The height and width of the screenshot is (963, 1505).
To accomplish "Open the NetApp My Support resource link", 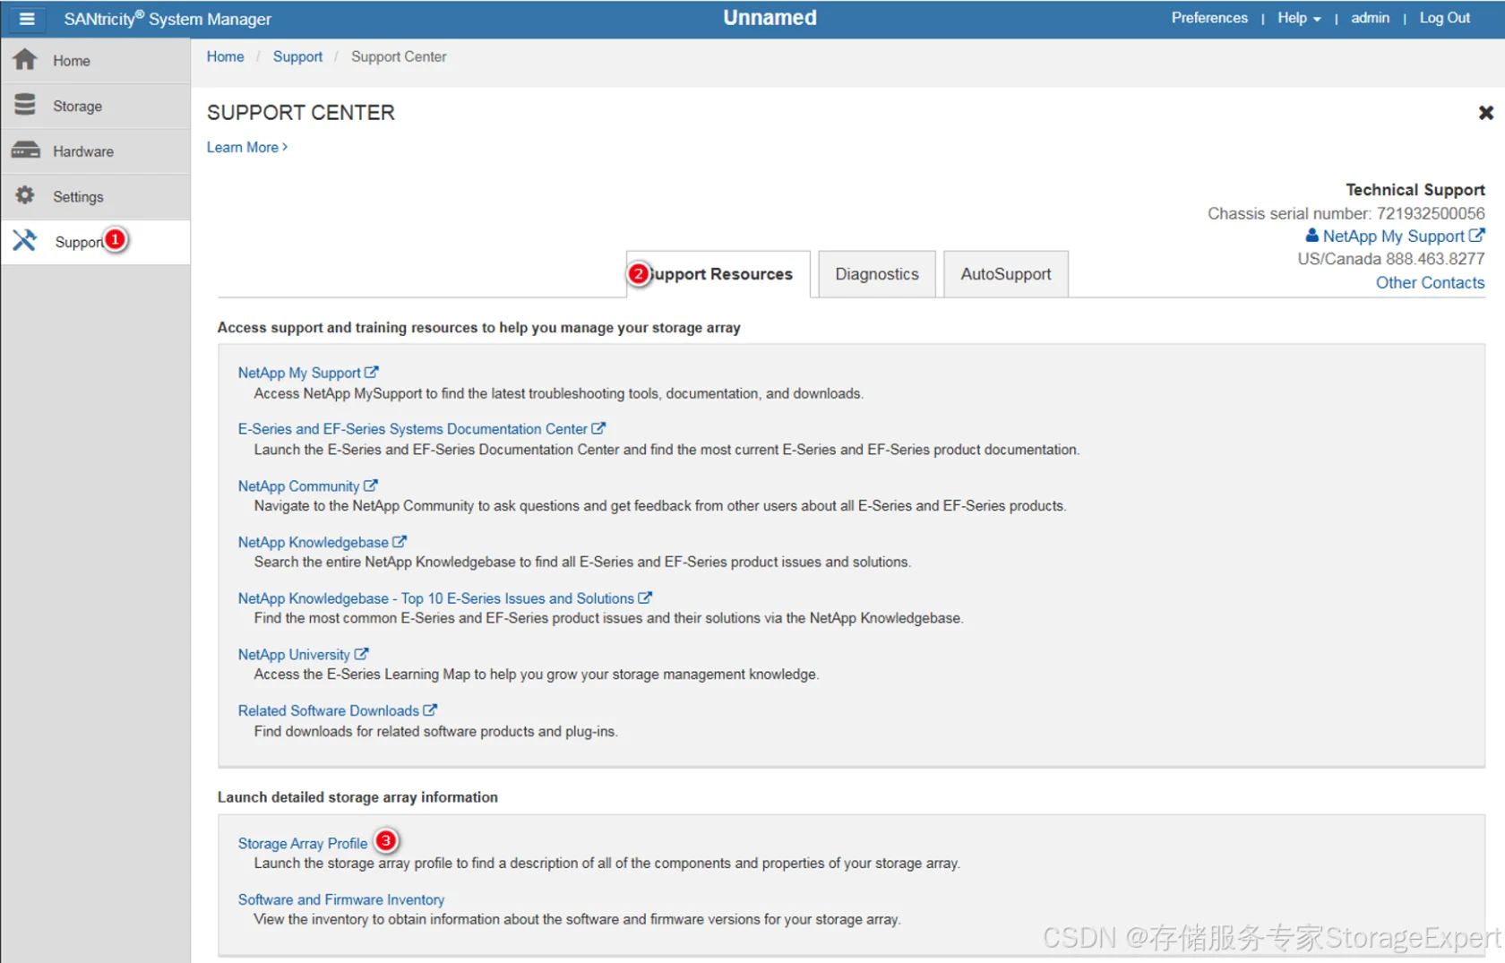I will click(x=299, y=373).
